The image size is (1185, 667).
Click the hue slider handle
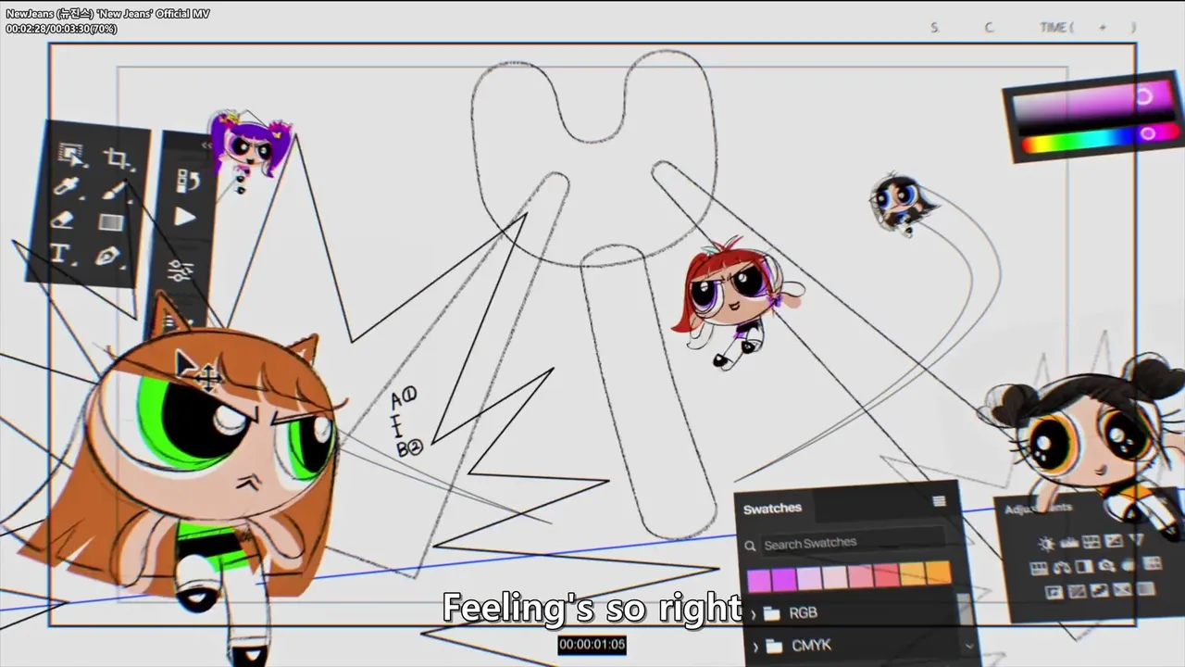(x=1148, y=134)
